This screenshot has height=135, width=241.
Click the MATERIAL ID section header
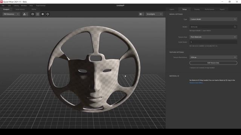pos(174,76)
